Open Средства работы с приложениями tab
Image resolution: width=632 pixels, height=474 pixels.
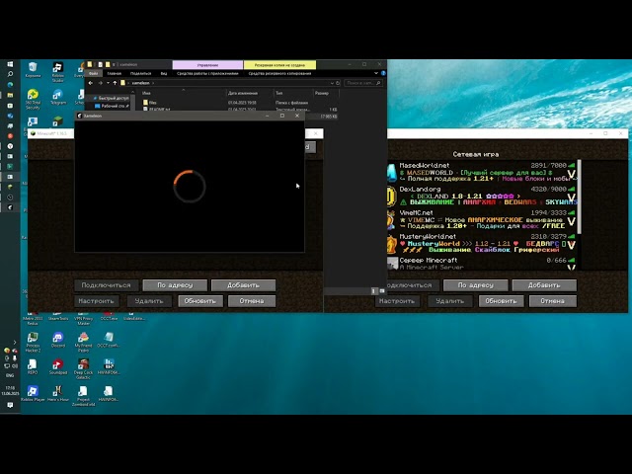(x=207, y=73)
